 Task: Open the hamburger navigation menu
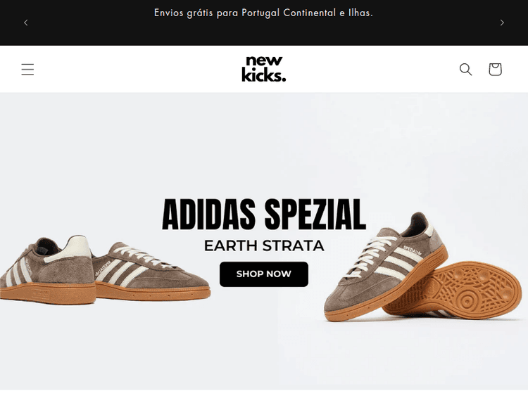[x=27, y=69]
